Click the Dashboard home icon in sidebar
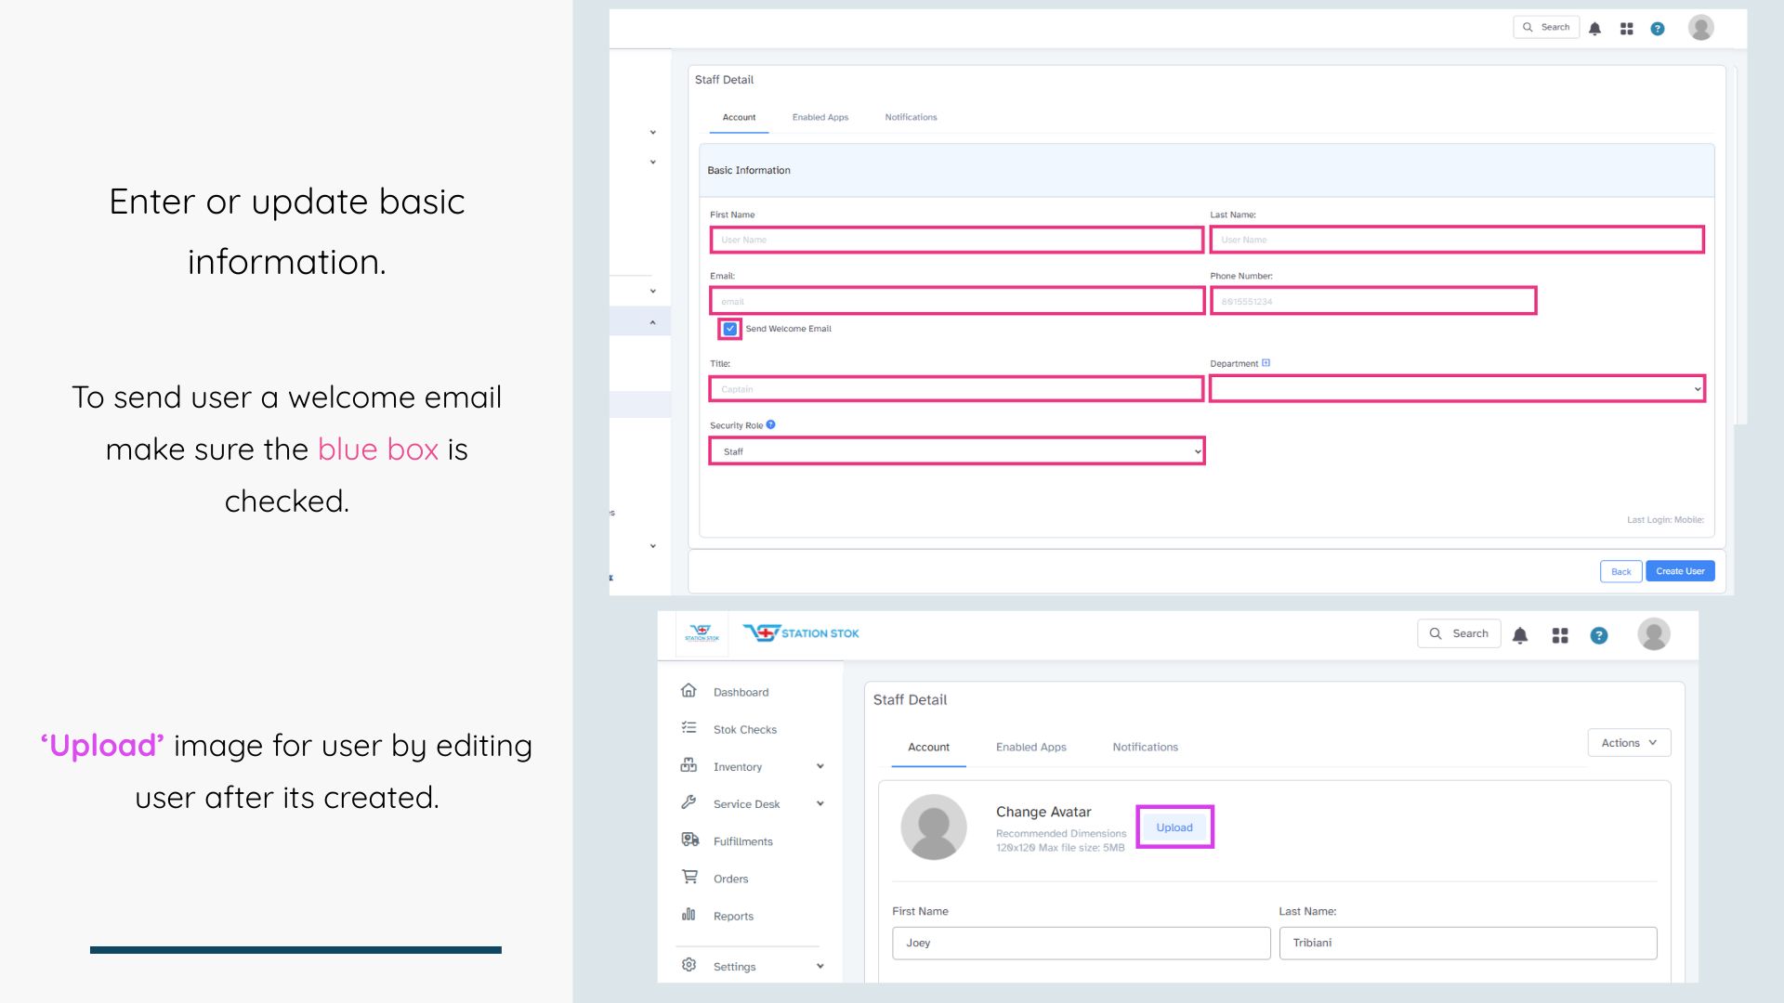The height and width of the screenshot is (1003, 1784). [x=689, y=691]
